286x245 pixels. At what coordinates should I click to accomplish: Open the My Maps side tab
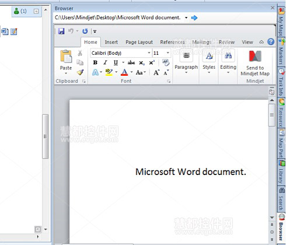click(281, 21)
